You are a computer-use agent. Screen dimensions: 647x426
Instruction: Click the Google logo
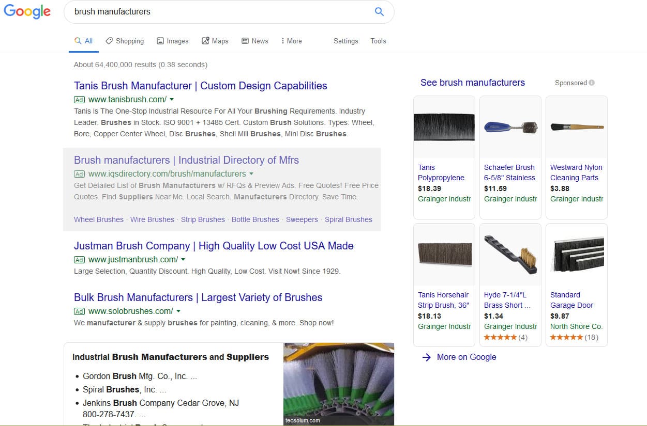coord(27,12)
